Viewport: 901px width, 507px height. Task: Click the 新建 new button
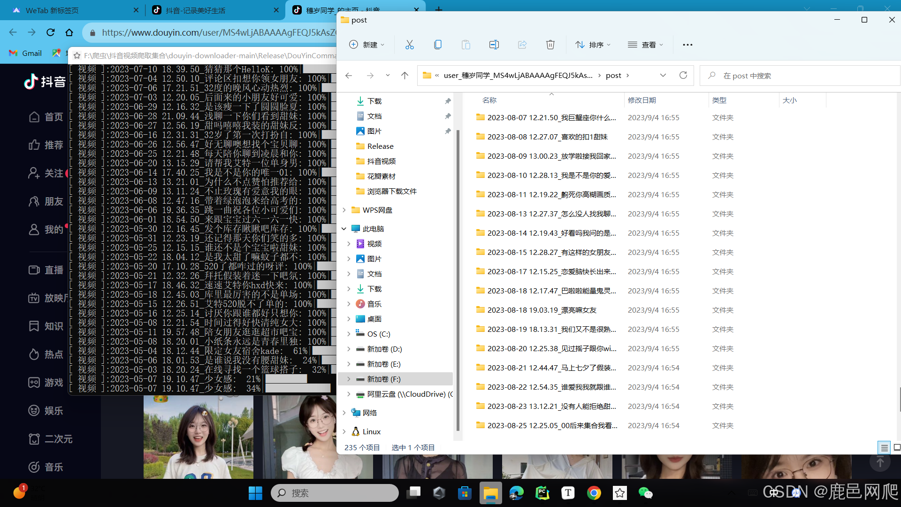click(367, 45)
